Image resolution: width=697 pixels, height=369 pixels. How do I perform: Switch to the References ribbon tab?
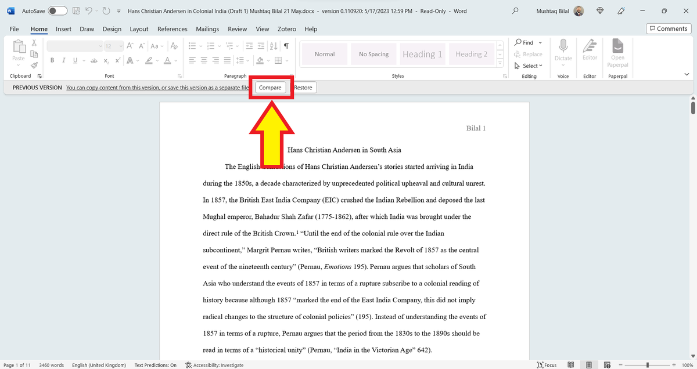tap(173, 28)
